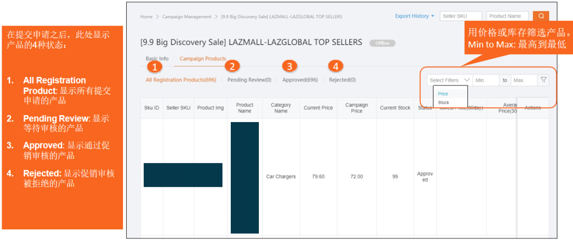Click the Sku ID column header
The width and height of the screenshot is (573, 240).
152,108
